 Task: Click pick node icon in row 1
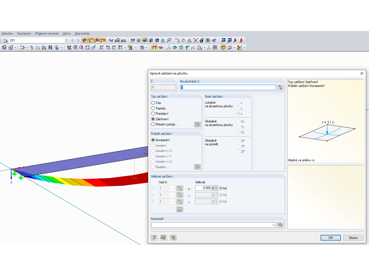(x=180, y=188)
